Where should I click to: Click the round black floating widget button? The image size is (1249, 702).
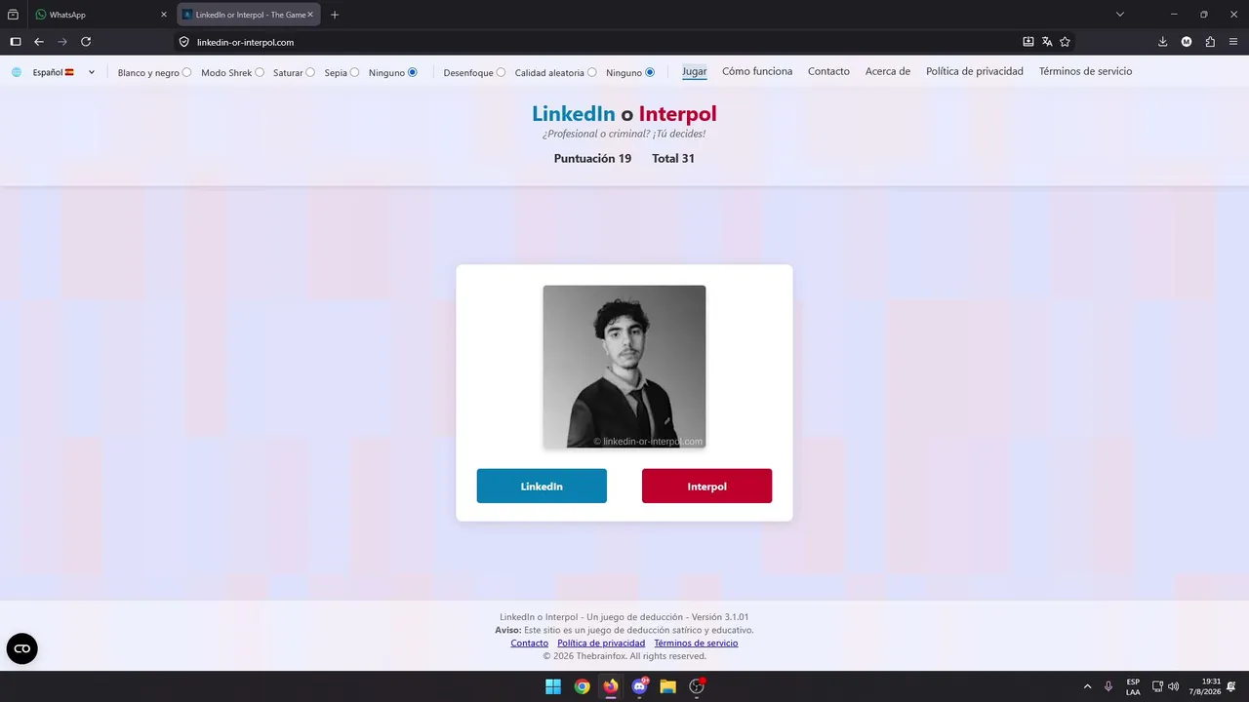(22, 648)
